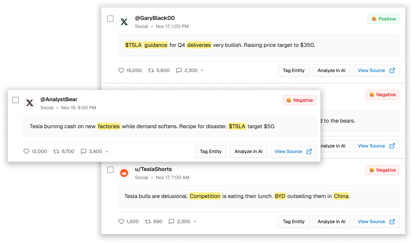Click the Negative sentiment badge on @AnalystBear post
The height and width of the screenshot is (243, 413).
point(299,100)
